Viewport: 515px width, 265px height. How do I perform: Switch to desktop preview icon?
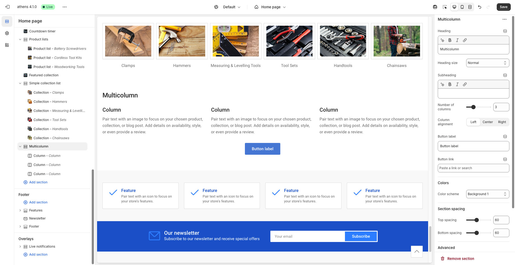click(x=454, y=7)
